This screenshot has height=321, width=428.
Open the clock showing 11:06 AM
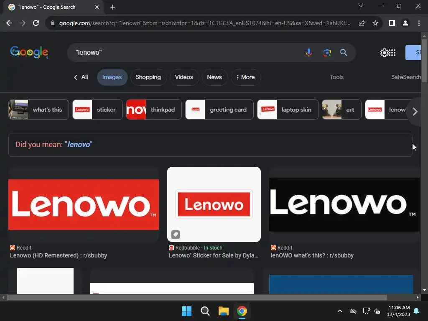pos(398,311)
